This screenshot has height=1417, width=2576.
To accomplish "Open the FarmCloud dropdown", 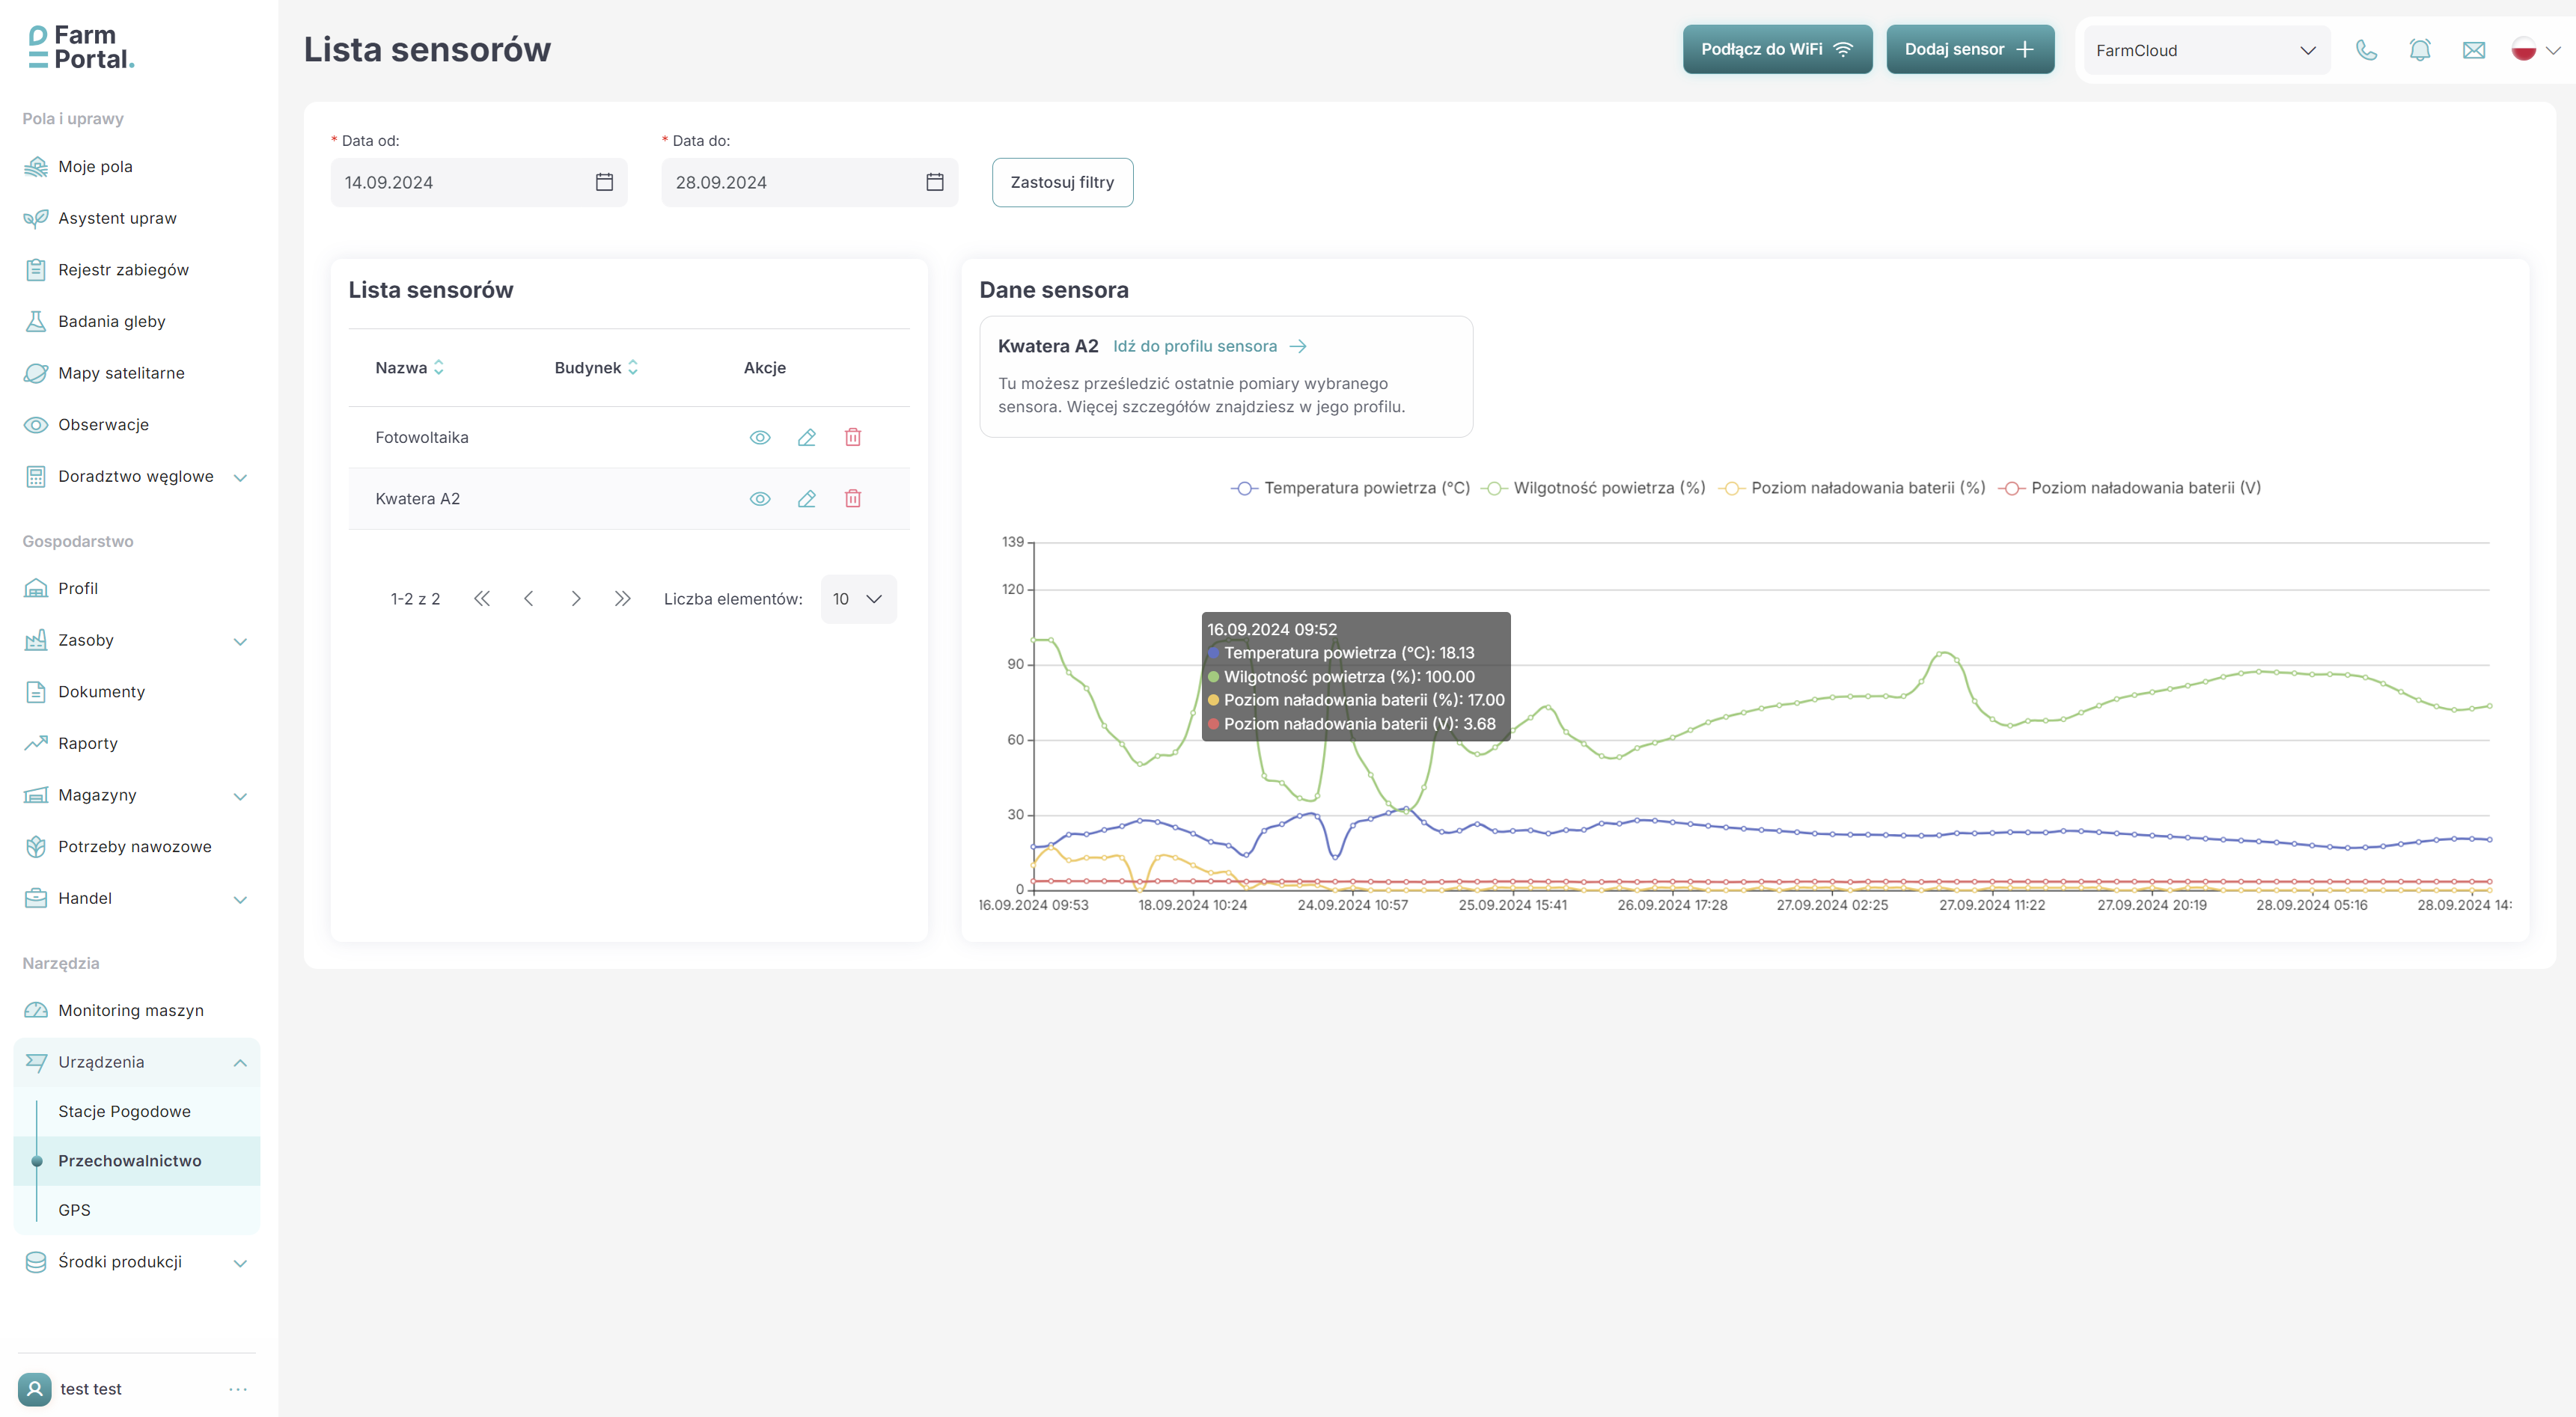I will (2206, 49).
